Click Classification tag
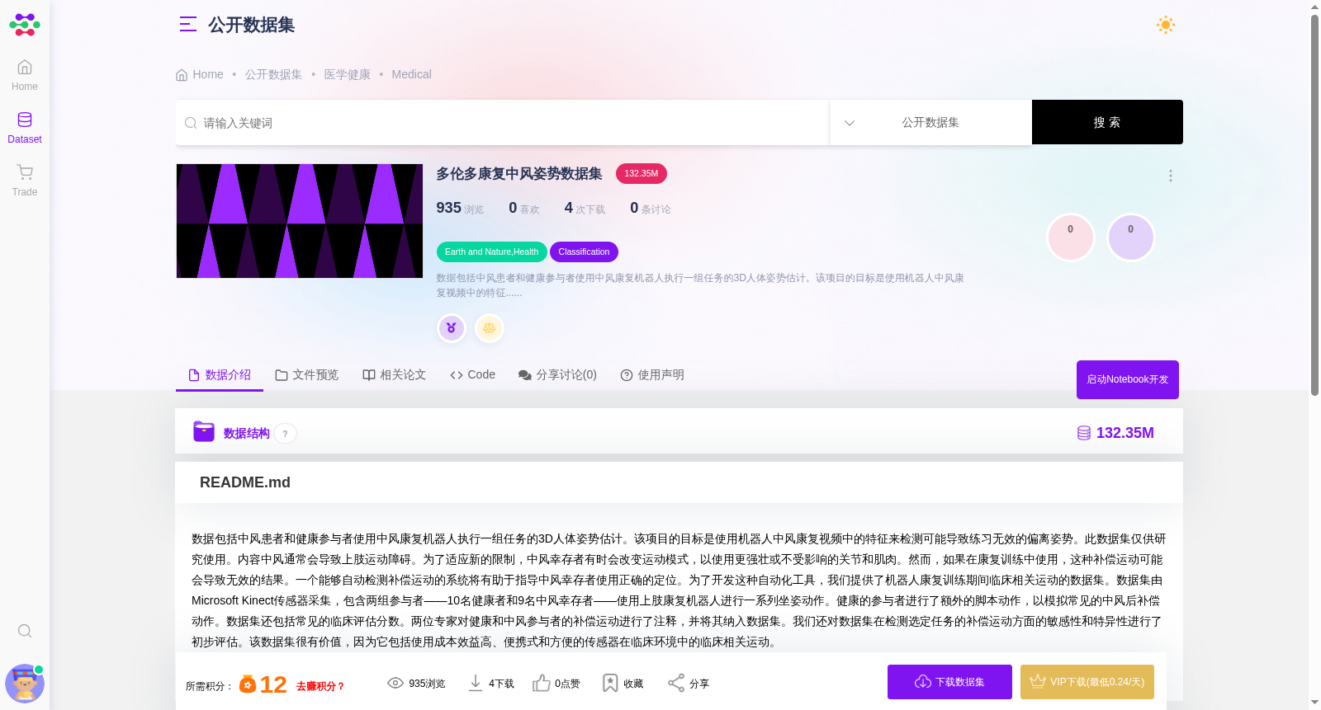The height and width of the screenshot is (710, 1321). tap(584, 252)
